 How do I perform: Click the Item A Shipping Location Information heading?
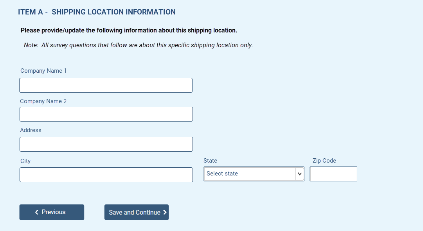click(x=97, y=12)
